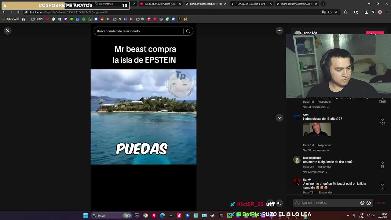Open the site information icon in address bar
This screenshot has height=220, width=391.
[x=26, y=12]
